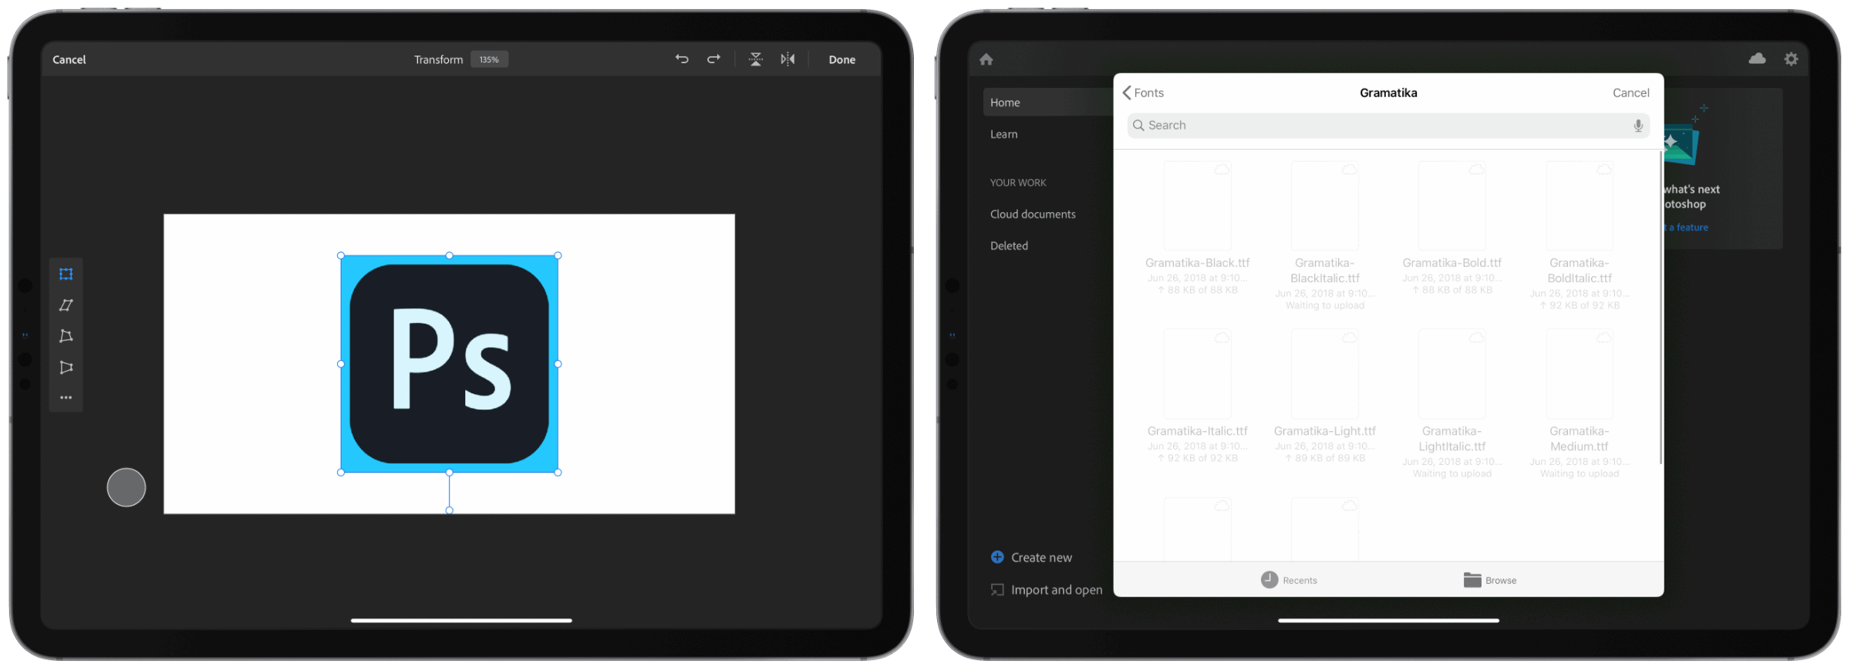Flip the layer horizontally
Viewport: 1851px width, 670px height.
pos(787,59)
